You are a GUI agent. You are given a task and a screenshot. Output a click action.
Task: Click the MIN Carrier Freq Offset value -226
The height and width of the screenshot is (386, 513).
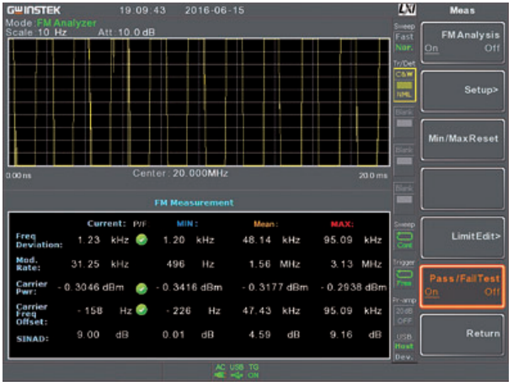(x=179, y=310)
